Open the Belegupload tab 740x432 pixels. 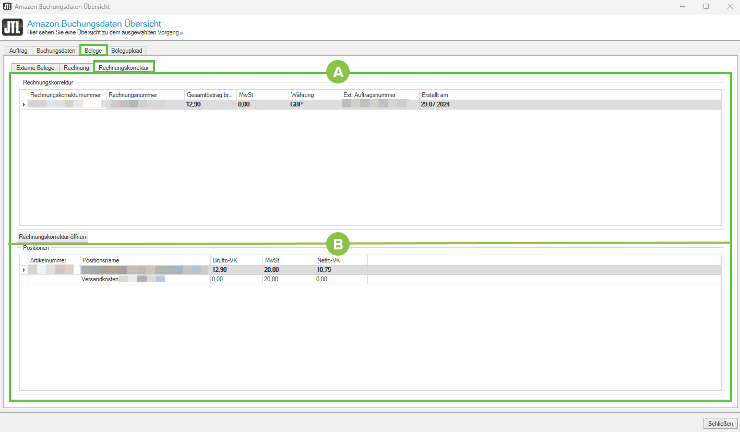(x=127, y=51)
